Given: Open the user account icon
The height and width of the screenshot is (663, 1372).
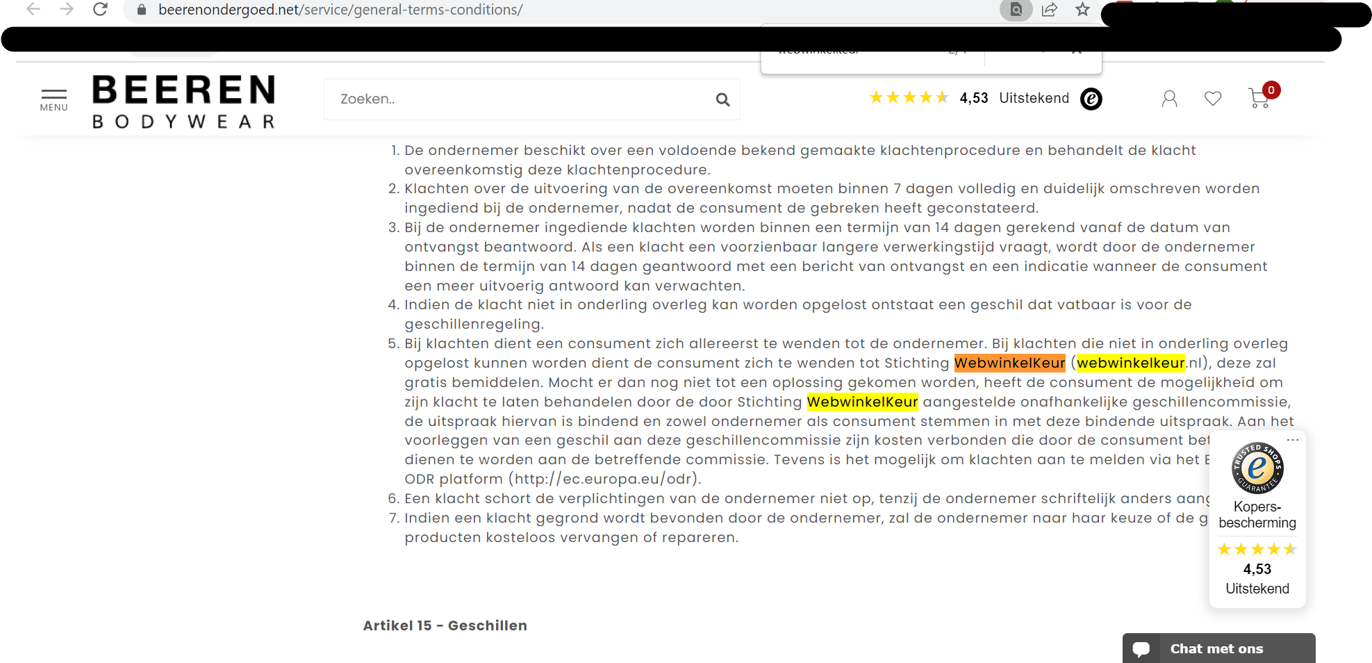Looking at the screenshot, I should click(x=1169, y=99).
